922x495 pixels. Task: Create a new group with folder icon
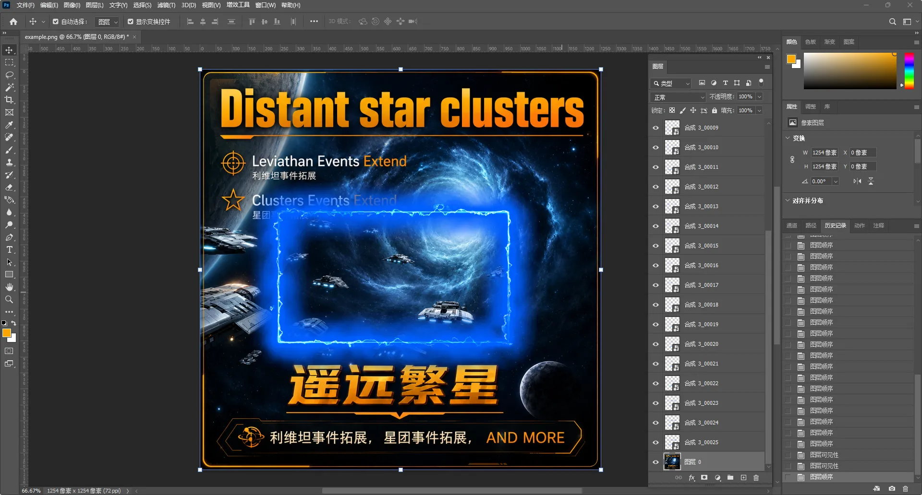[x=730, y=478]
